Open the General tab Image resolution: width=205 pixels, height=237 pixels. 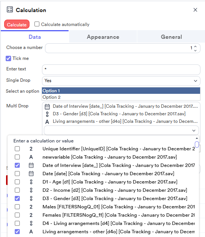171,37
